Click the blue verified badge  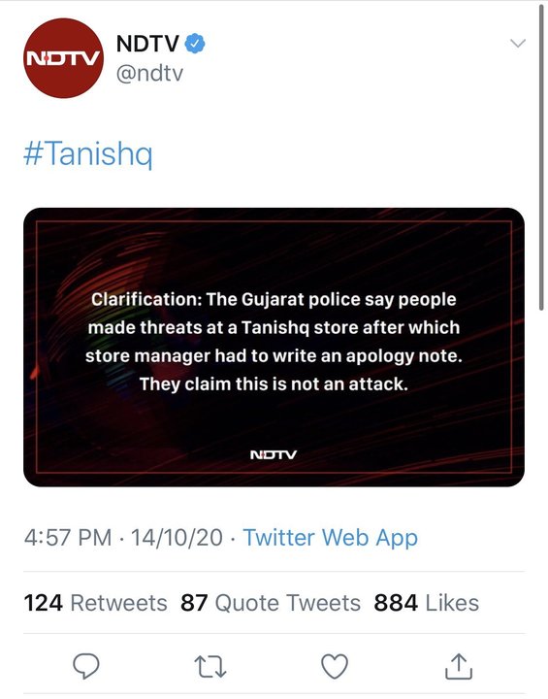tap(195, 44)
